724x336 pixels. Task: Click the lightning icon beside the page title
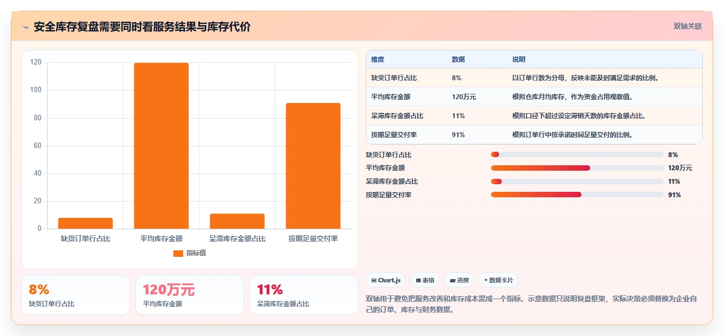click(25, 27)
